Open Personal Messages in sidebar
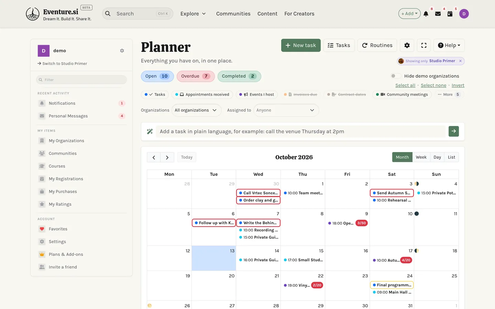Image resolution: width=495 pixels, height=309 pixels. [81, 116]
